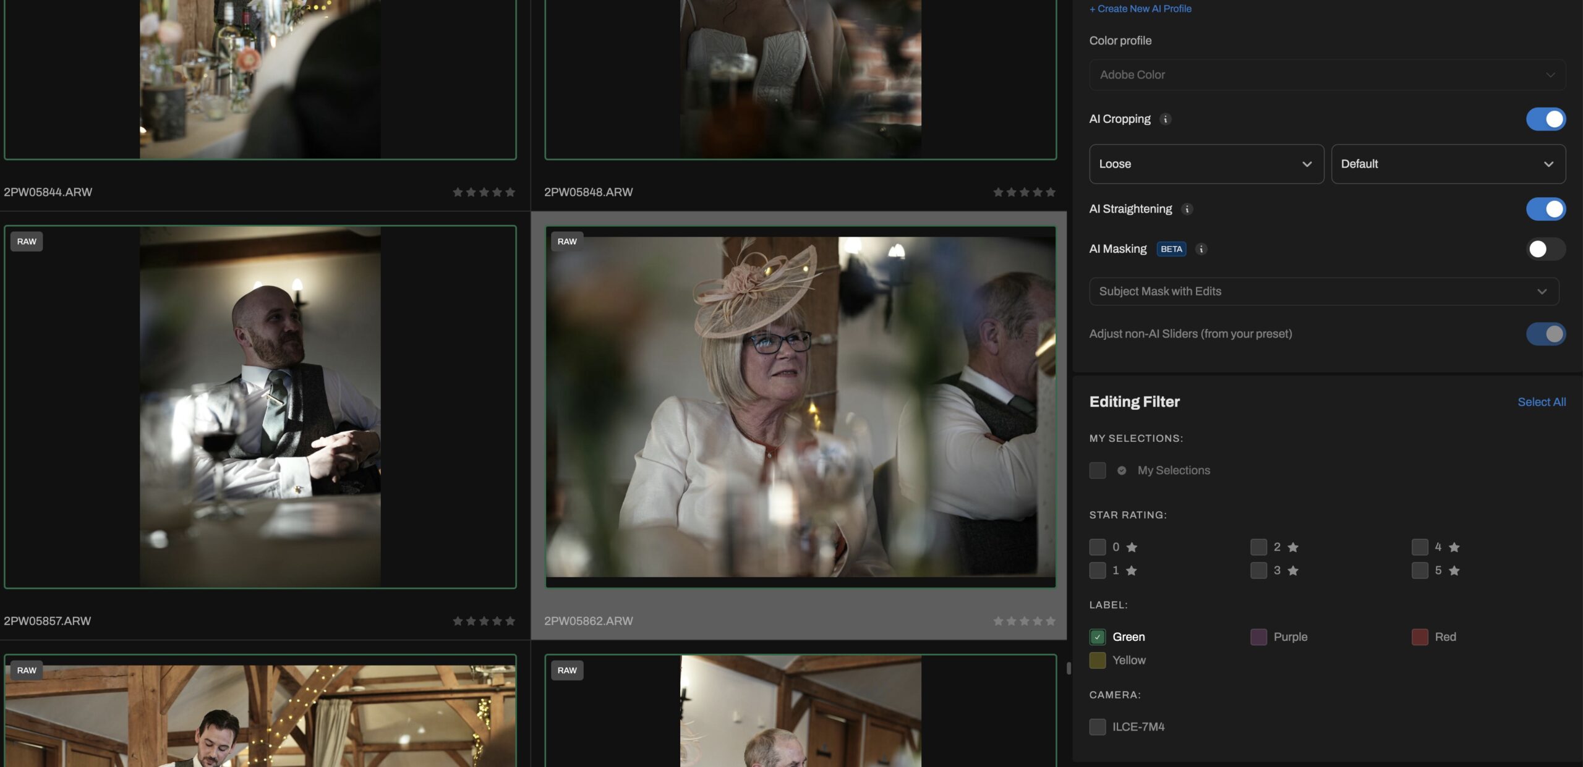Viewport: 1583px width, 767px height.
Task: Click RAW badge on 2PW05857.ARW thumbnail
Action: click(27, 242)
